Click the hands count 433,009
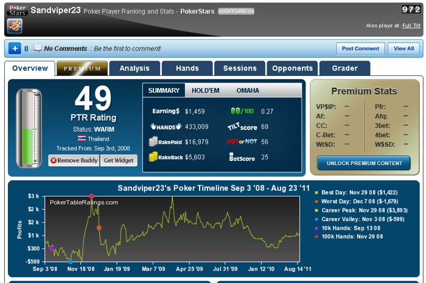The width and height of the screenshot is (426, 283). click(197, 126)
